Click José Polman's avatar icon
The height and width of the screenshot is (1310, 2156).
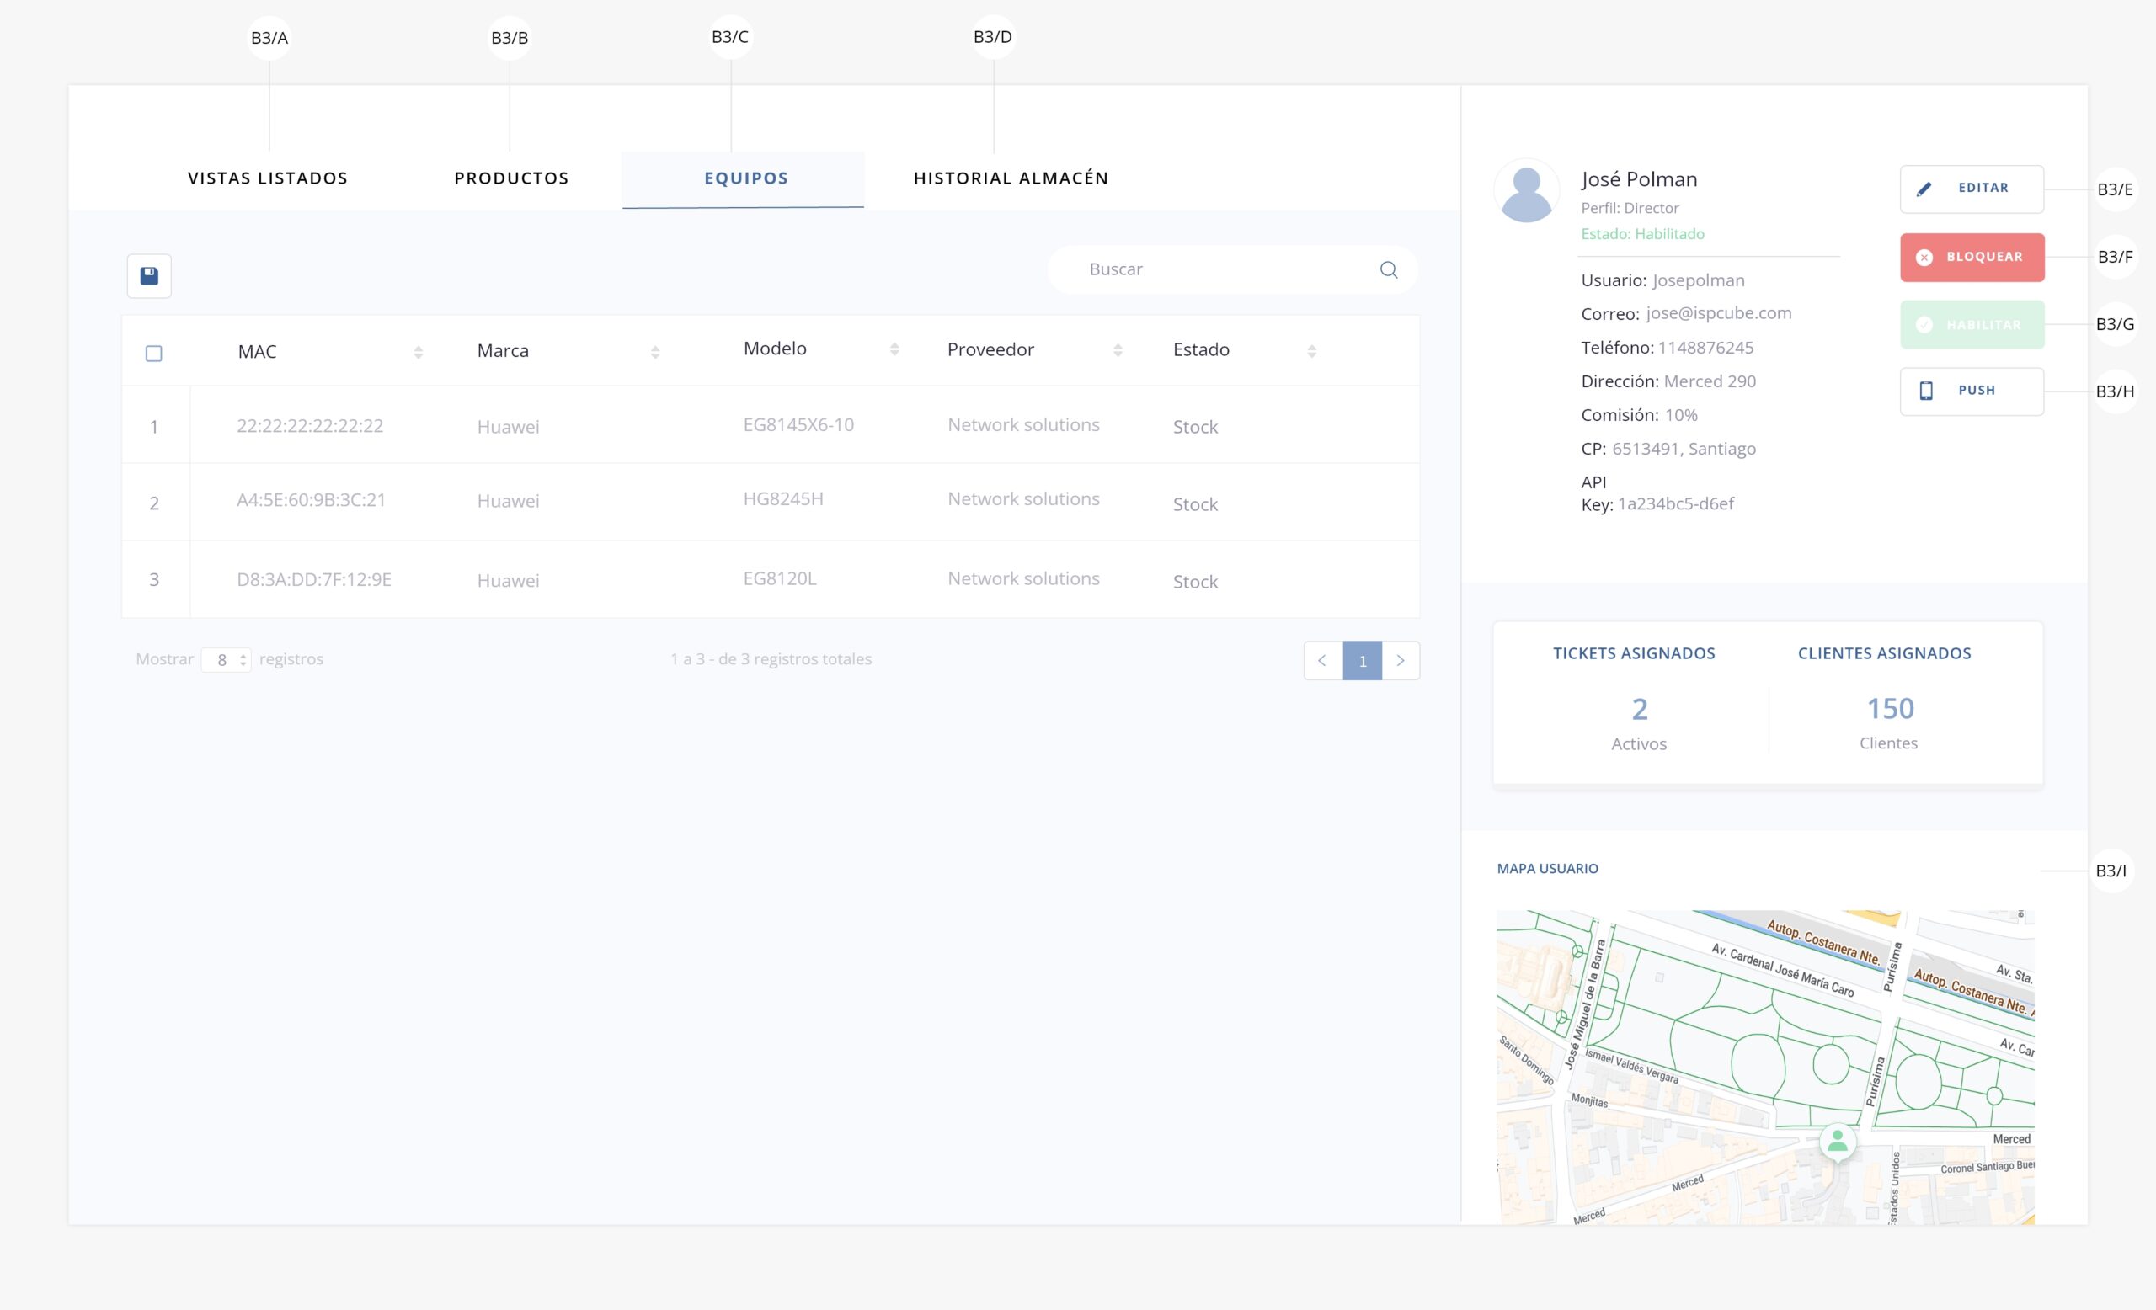tap(1526, 191)
